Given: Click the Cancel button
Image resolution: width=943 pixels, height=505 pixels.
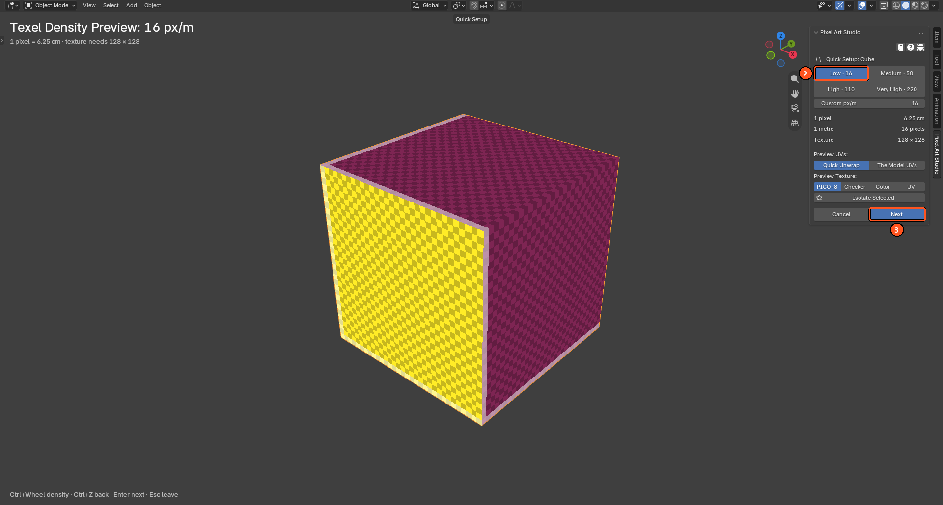Looking at the screenshot, I should click(x=841, y=214).
